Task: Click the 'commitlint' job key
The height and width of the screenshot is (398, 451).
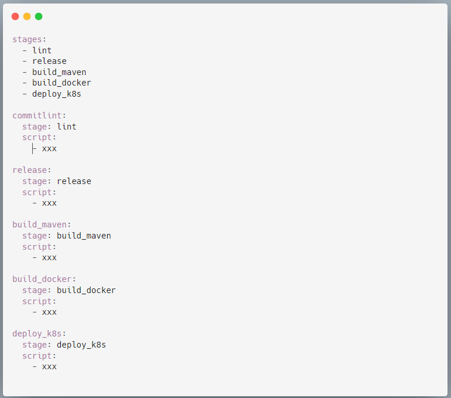Action: coord(37,115)
